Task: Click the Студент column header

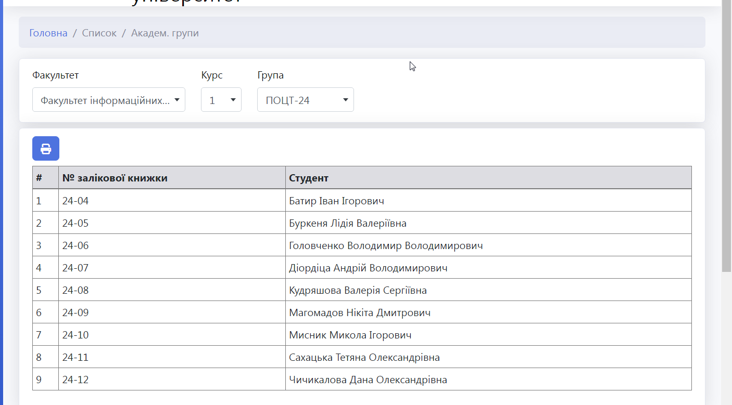Action: click(x=309, y=178)
